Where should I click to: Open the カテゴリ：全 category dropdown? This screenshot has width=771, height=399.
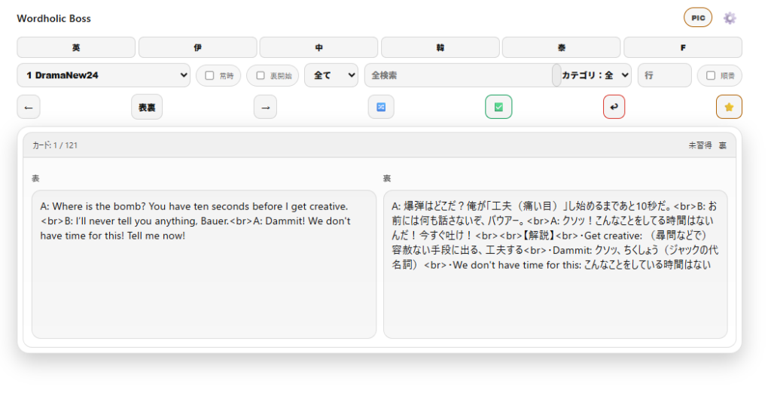[596, 75]
